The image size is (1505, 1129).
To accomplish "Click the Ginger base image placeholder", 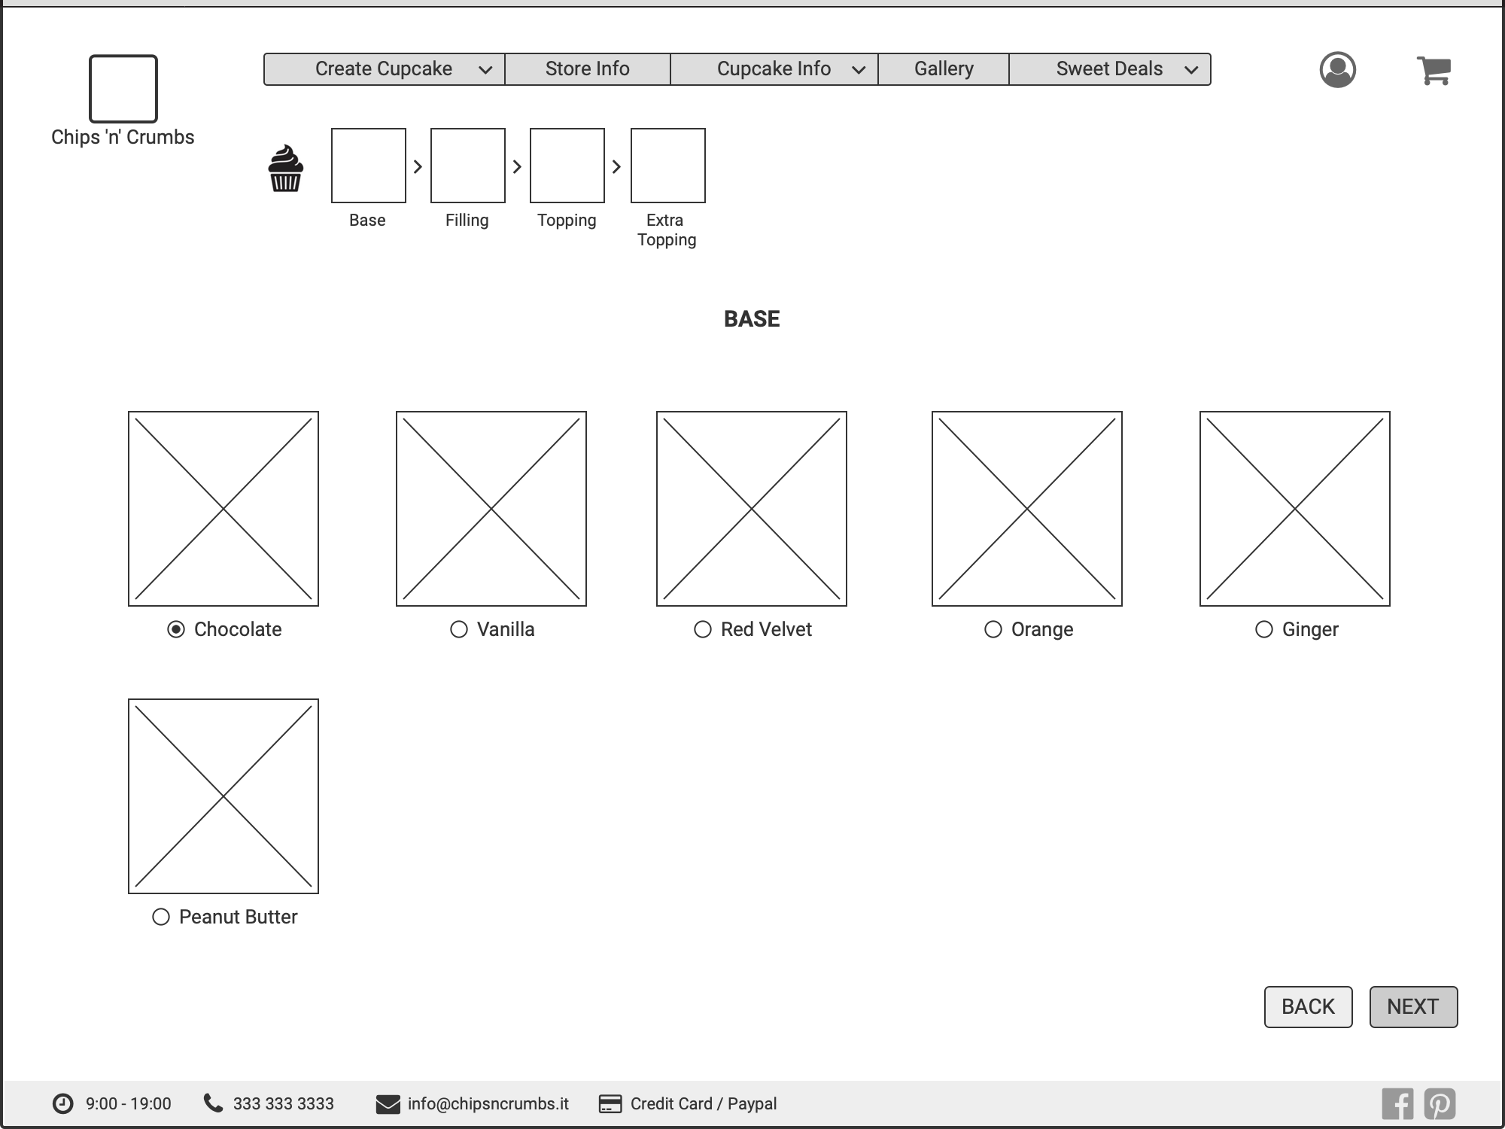I will coord(1294,509).
